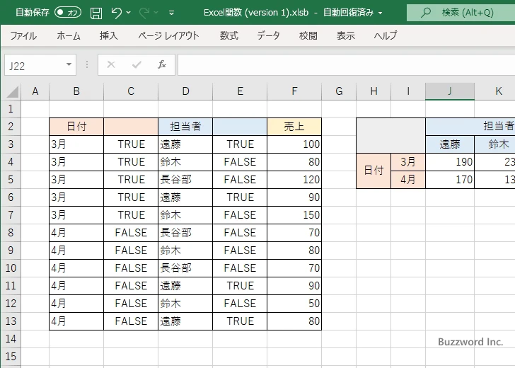This screenshot has width=515, height=368.
Task: Click cell J5 with value 170
Action: (450, 180)
